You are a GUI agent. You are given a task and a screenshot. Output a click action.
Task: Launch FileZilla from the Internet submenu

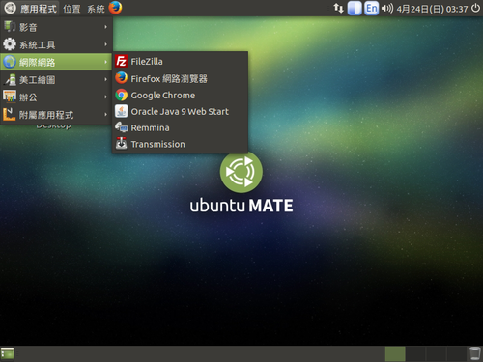click(x=180, y=61)
